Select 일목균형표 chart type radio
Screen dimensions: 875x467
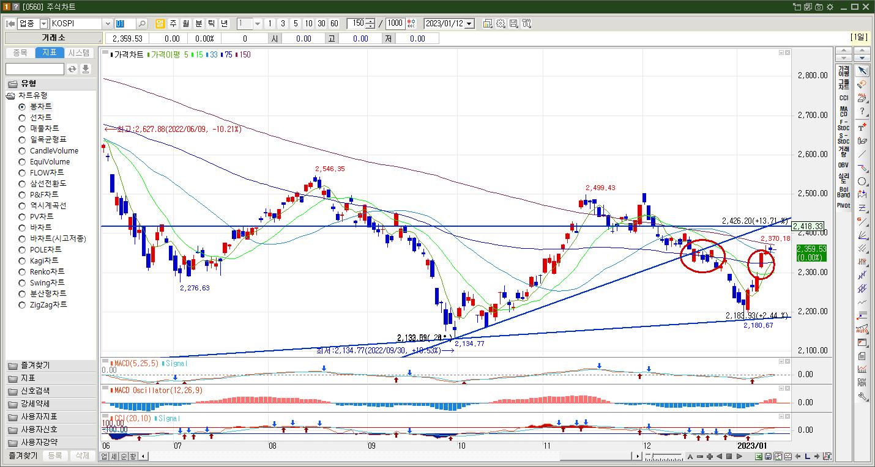tap(22, 139)
